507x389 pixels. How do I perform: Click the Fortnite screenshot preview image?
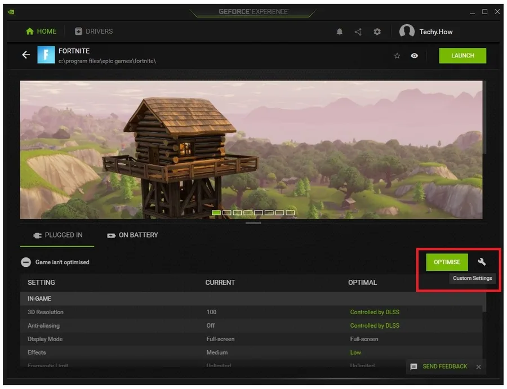click(251, 150)
